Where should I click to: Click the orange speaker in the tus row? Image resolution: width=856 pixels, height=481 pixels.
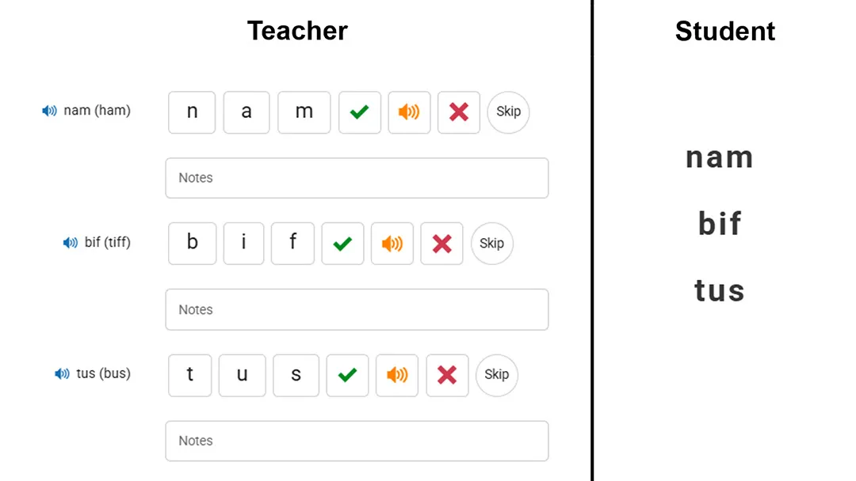pos(397,375)
